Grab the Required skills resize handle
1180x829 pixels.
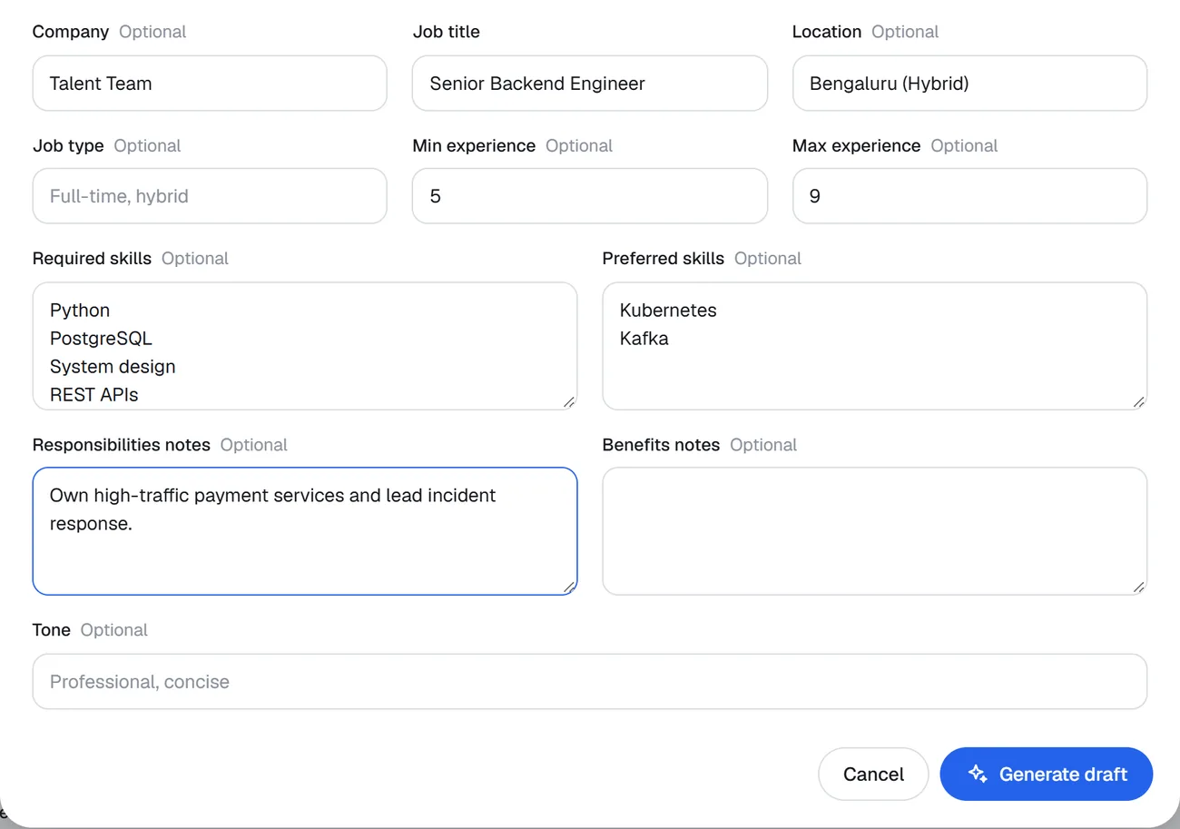568,401
